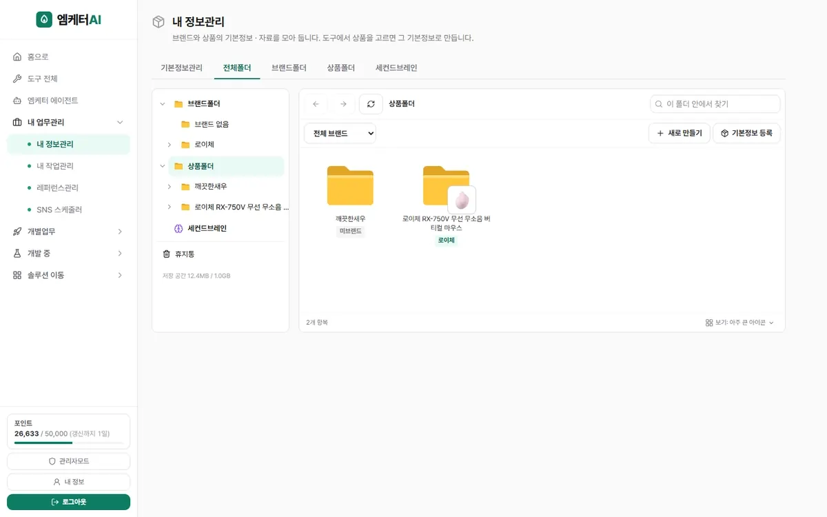Click the home icon beside 홈으로

pyautogui.click(x=17, y=57)
